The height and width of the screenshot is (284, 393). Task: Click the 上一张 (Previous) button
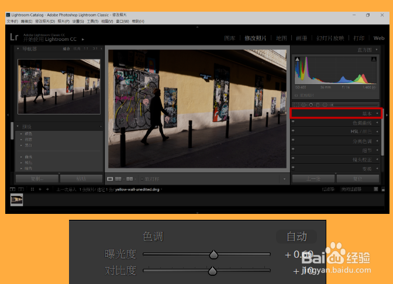[313, 179]
